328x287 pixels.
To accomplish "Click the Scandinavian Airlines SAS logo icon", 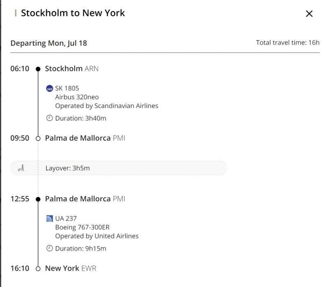I will point(50,89).
